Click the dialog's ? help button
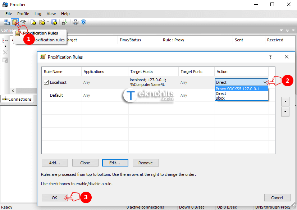Image resolution: width=297 pixels, height=210 pixels. pyautogui.click(x=270, y=57)
